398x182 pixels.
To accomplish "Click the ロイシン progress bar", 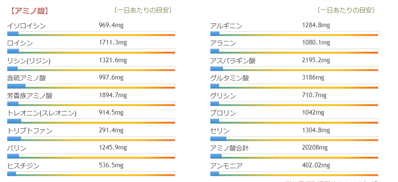I will pyautogui.click(x=91, y=51).
